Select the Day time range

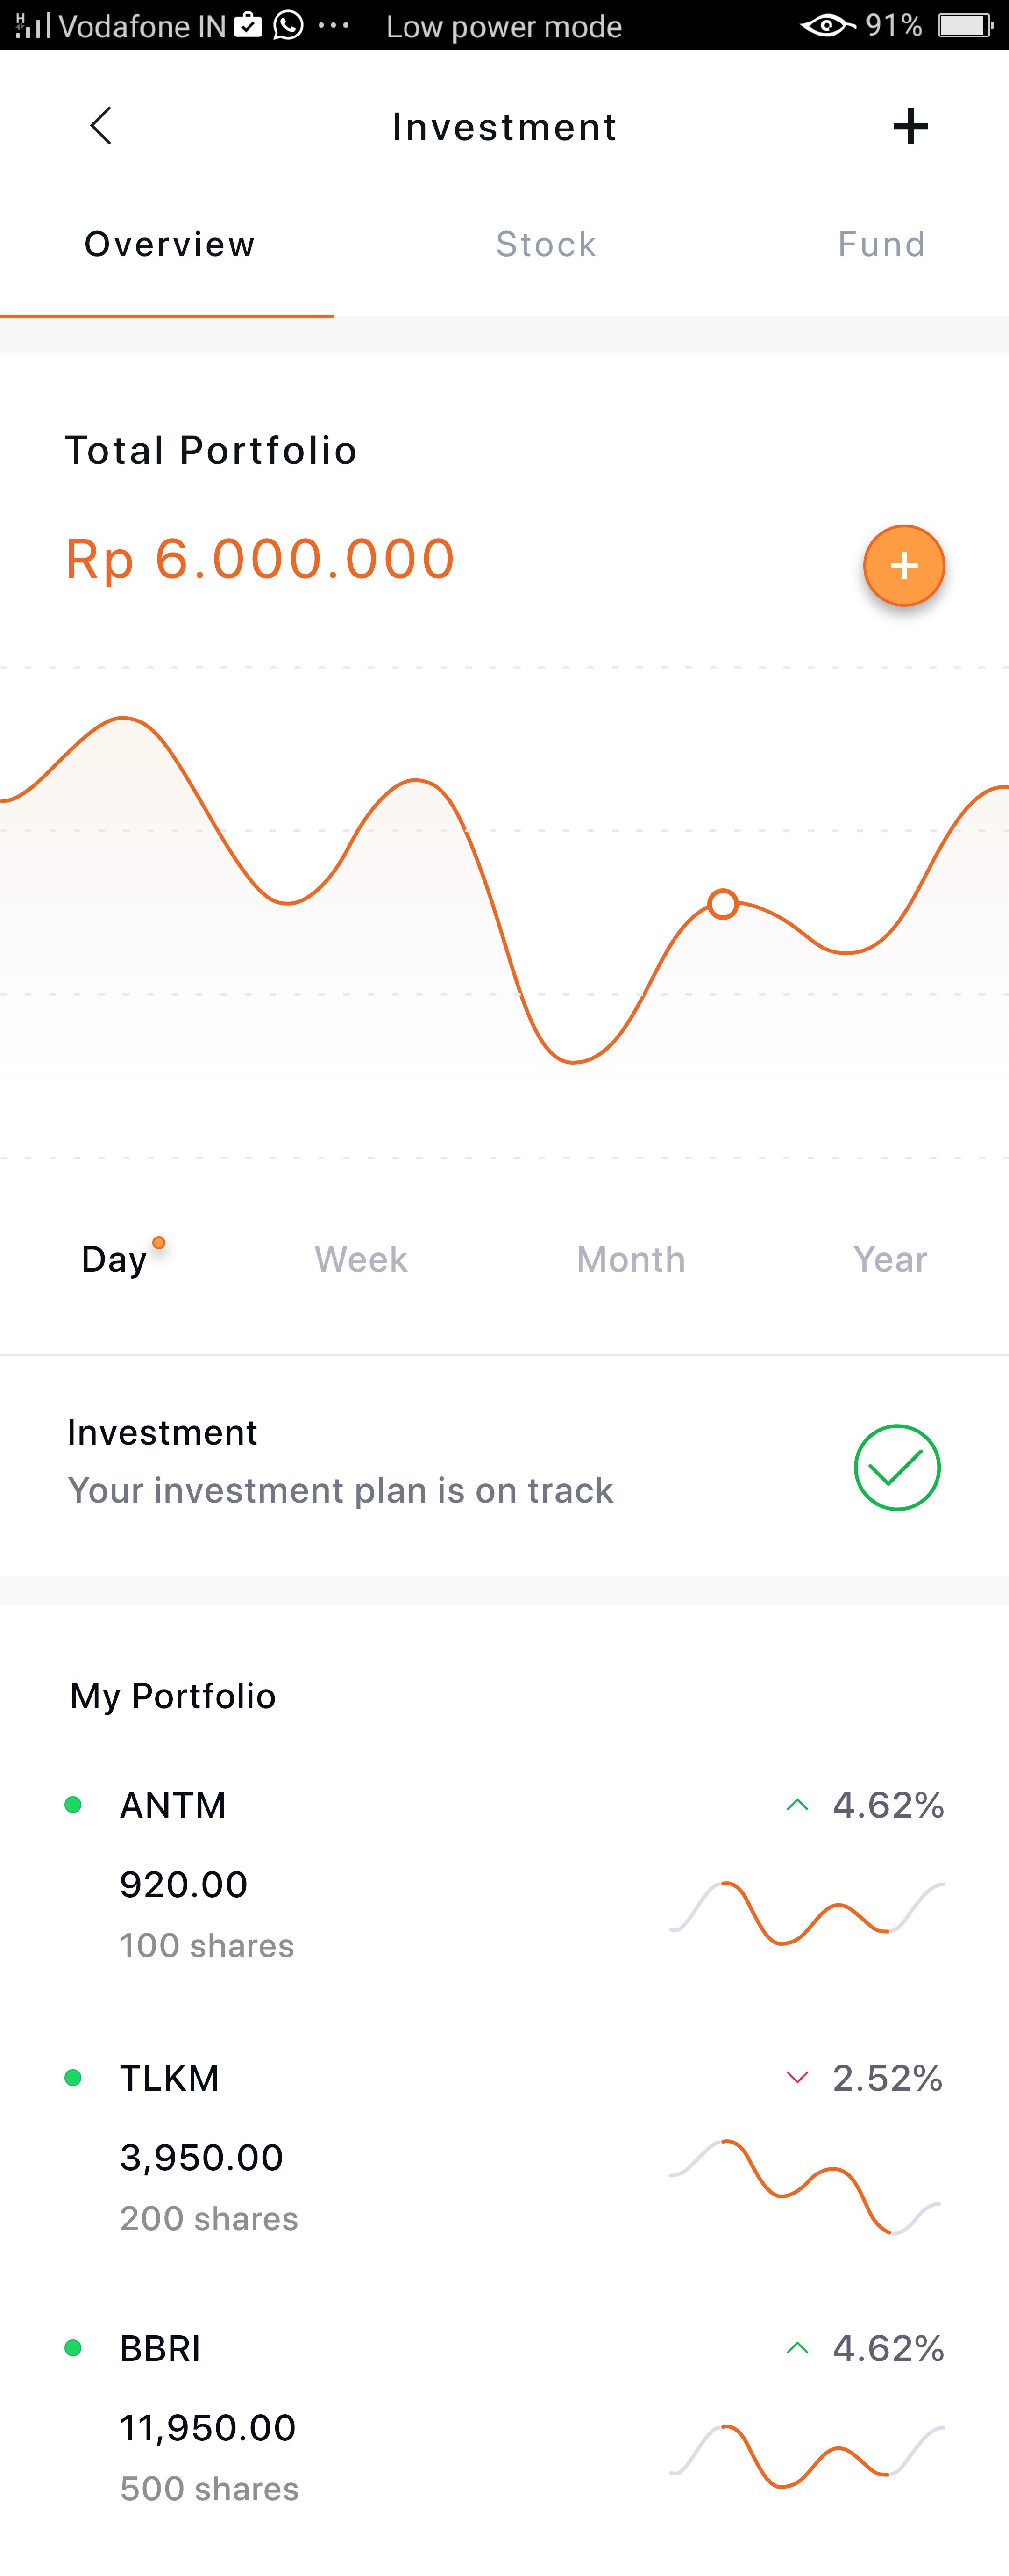[x=115, y=1259]
